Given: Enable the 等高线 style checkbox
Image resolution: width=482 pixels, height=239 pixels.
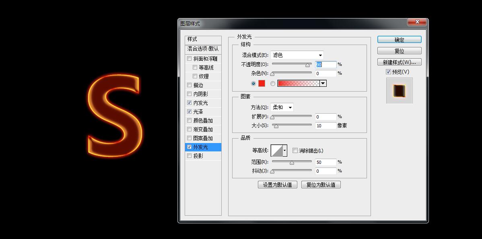Looking at the screenshot, I should coord(195,67).
